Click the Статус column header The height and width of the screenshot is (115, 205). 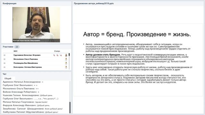pyautogui.click(x=57, y=51)
